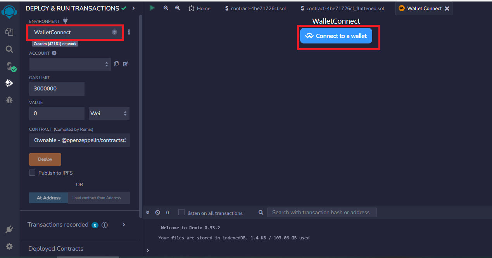Copy the account address icon
This screenshot has height=258, width=492.
(x=116, y=64)
